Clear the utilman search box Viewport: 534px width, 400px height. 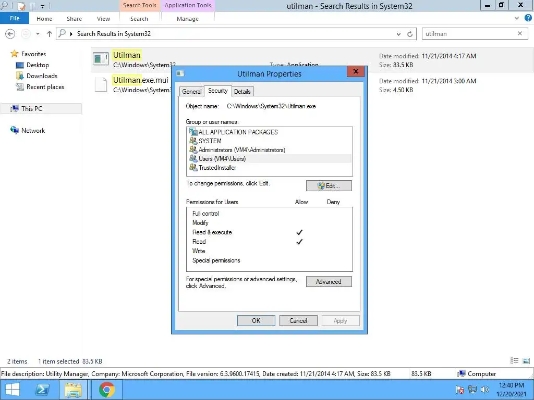click(x=520, y=33)
